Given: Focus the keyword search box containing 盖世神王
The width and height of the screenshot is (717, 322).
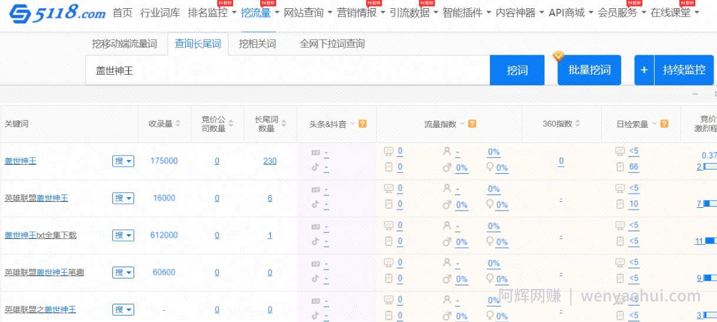Looking at the screenshot, I should pos(288,71).
